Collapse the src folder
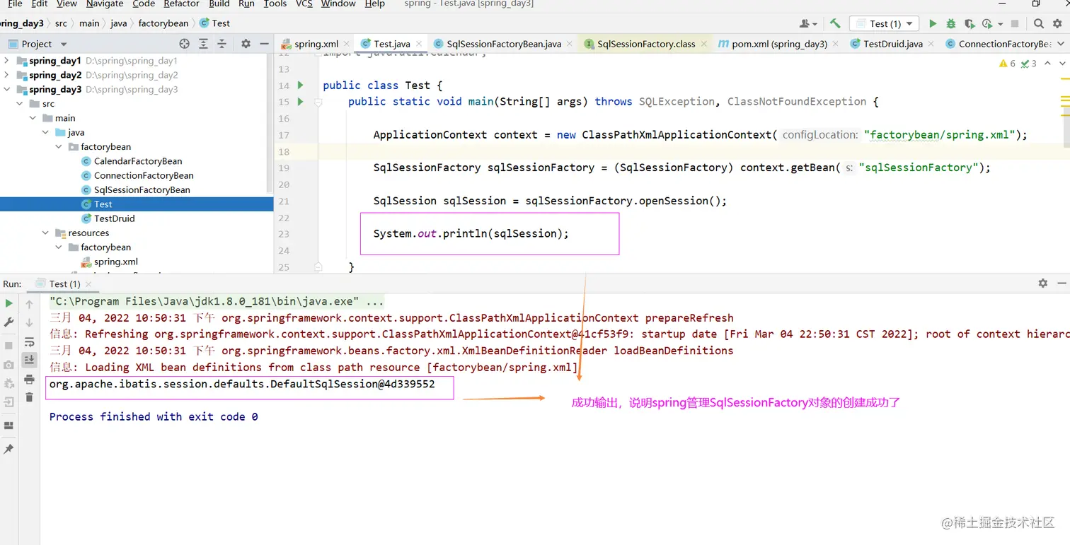 pos(21,103)
